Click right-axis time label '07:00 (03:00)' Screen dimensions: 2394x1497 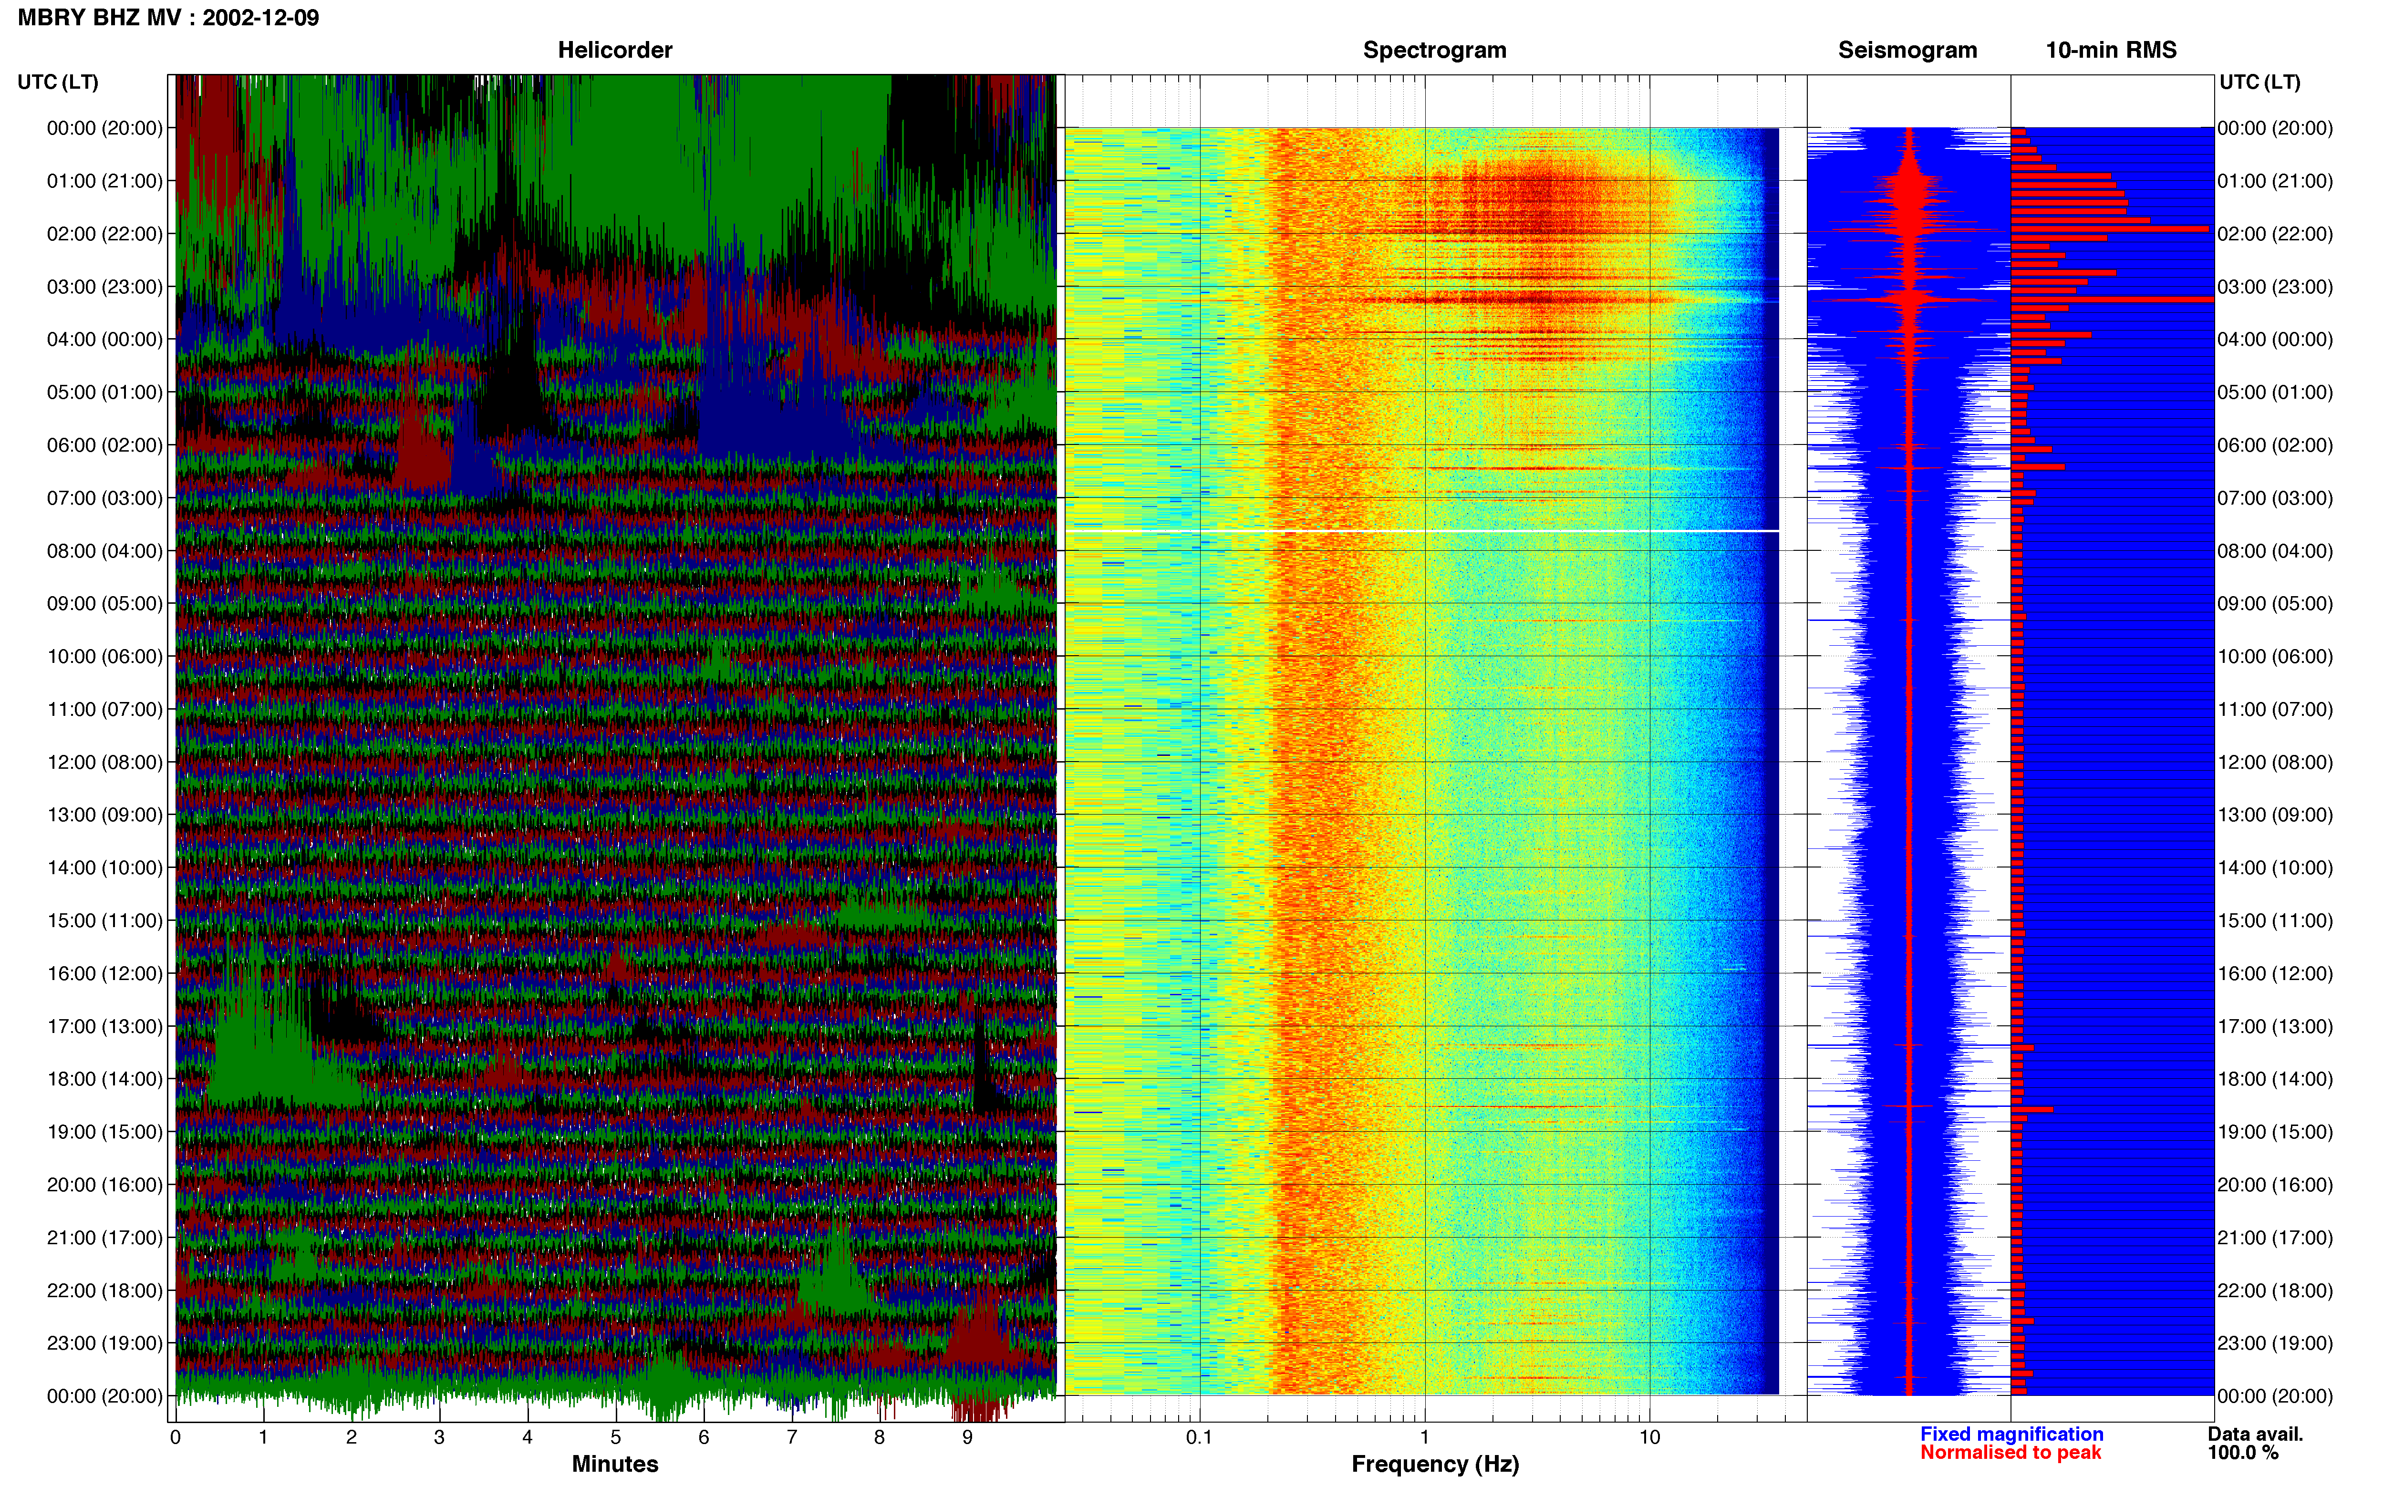pyautogui.click(x=2275, y=498)
